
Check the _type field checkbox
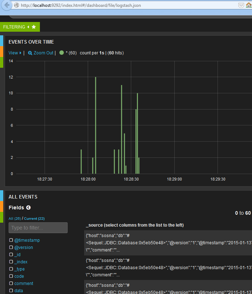11,269
